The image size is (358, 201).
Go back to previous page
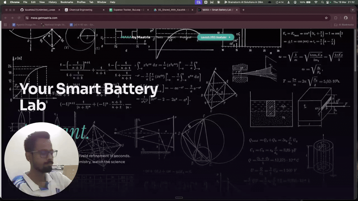6,18
